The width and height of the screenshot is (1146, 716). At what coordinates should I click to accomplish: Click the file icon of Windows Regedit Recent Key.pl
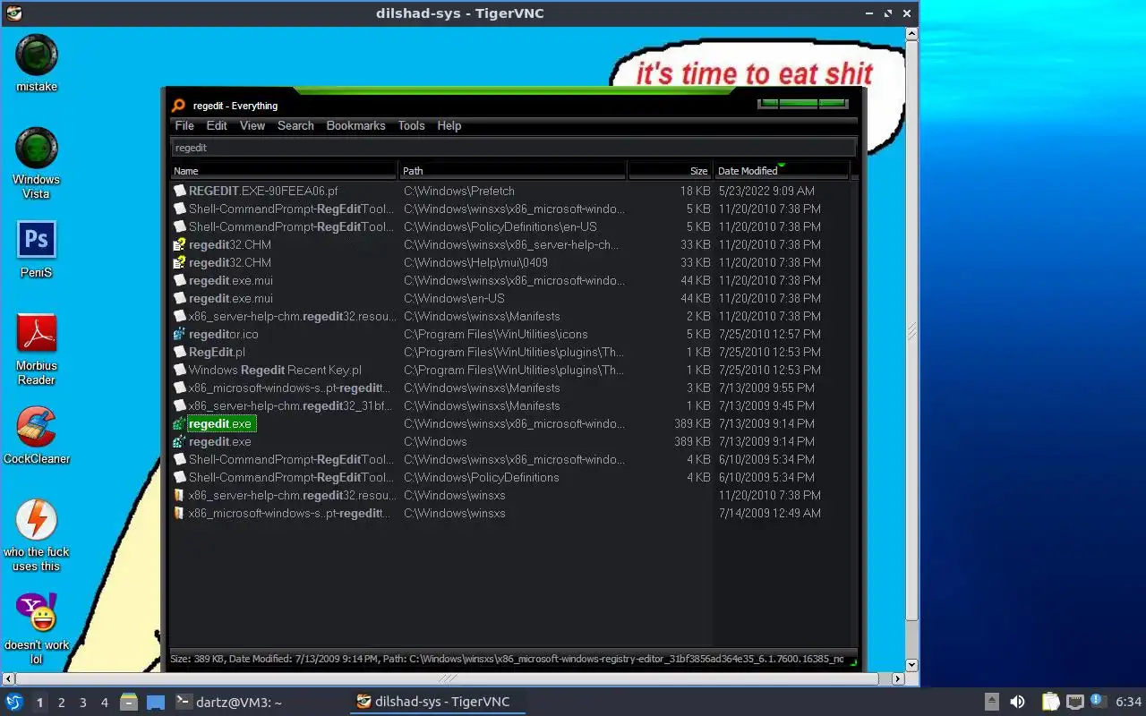point(180,370)
